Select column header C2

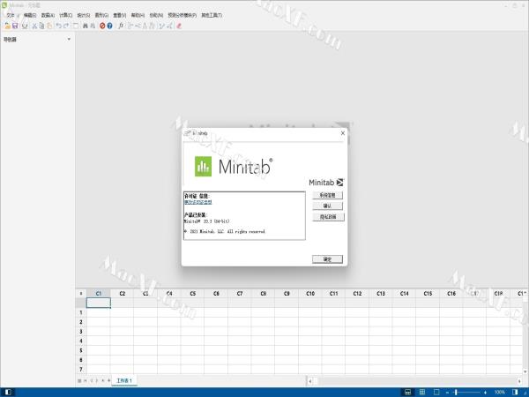123,294
